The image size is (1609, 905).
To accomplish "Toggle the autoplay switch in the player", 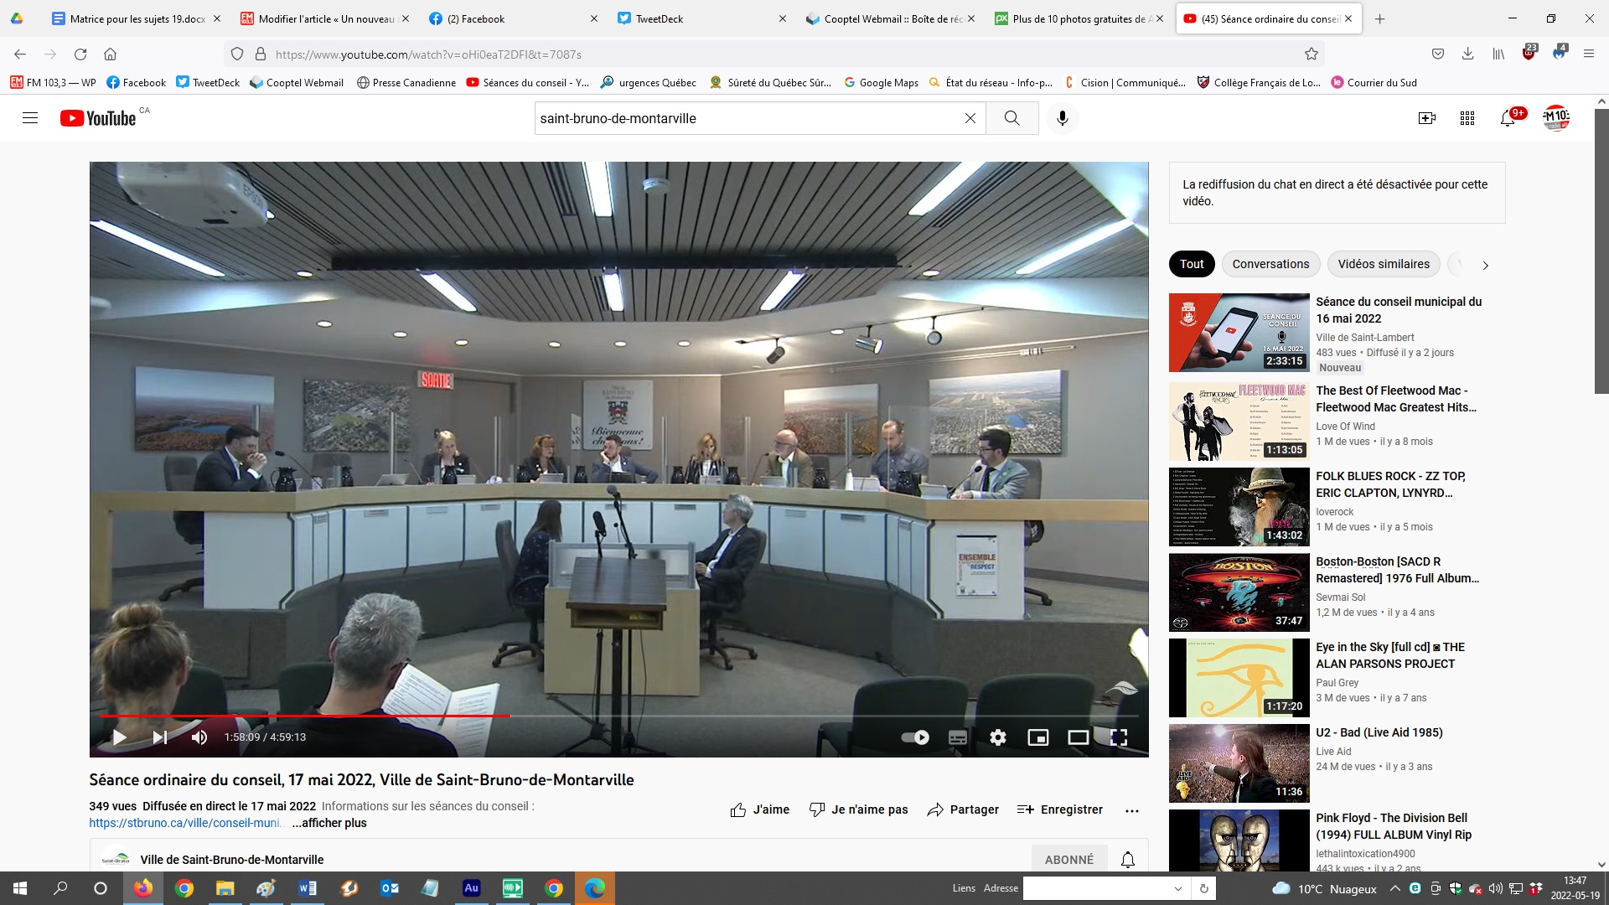I will pos(915,737).
